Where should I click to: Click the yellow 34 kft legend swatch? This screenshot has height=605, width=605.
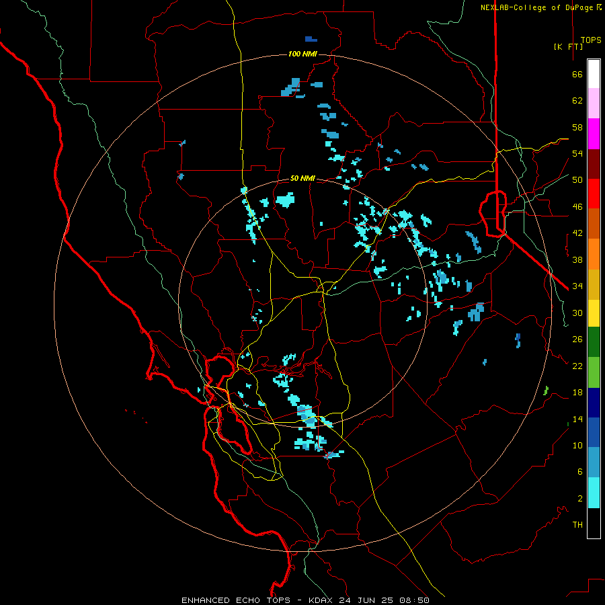(x=594, y=313)
